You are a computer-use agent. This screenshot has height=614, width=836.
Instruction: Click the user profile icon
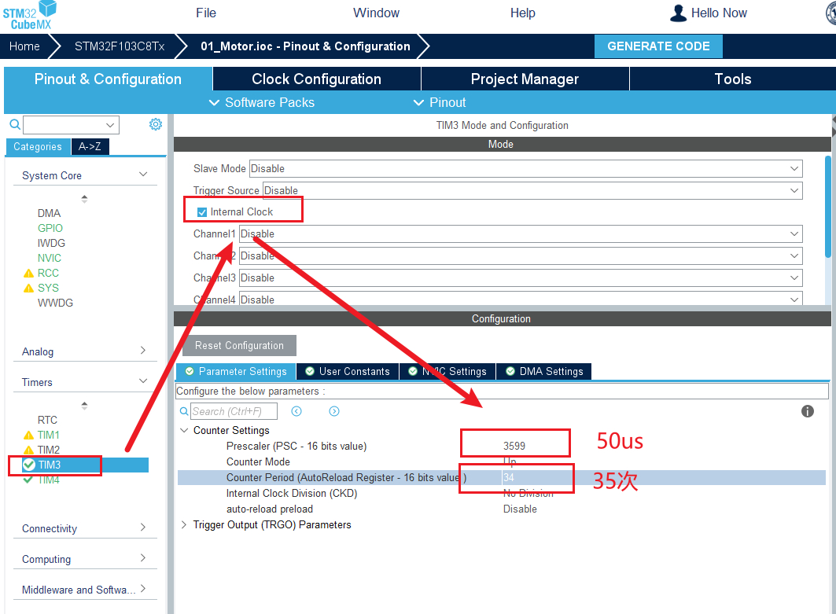click(x=678, y=13)
